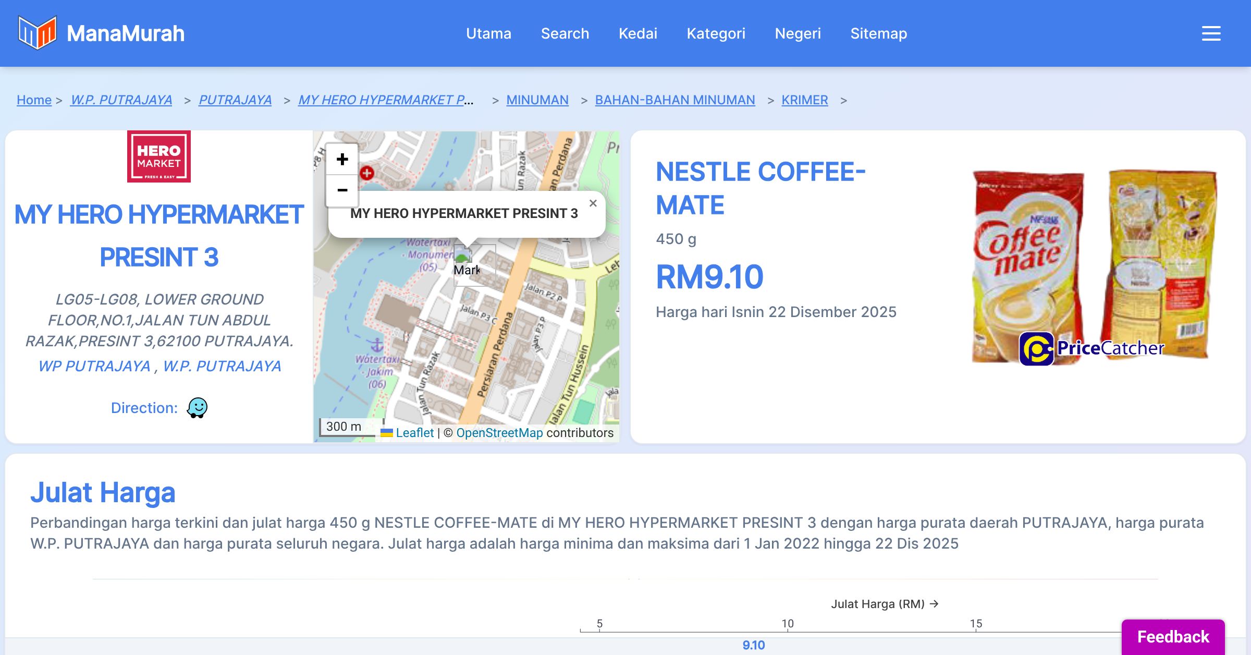The image size is (1251, 655).
Task: Open the Utama menu item
Action: pyautogui.click(x=488, y=33)
